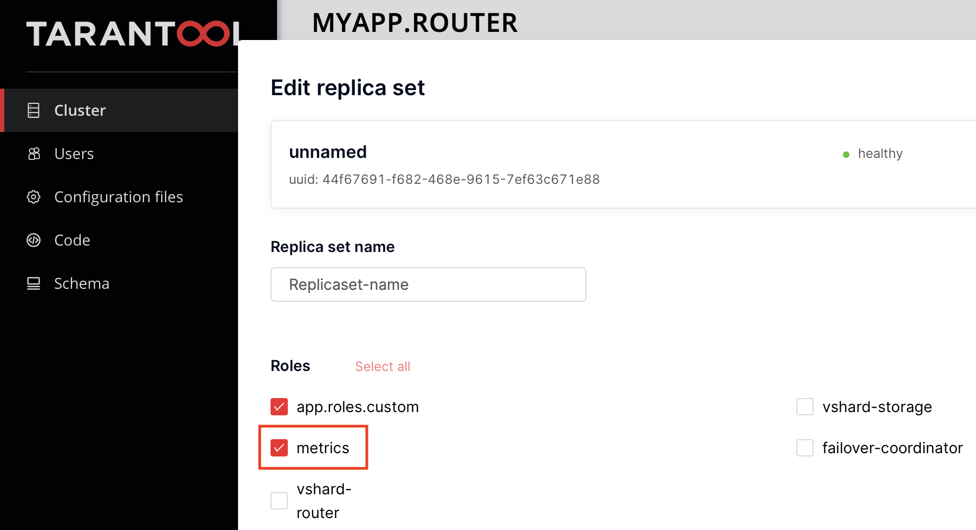Uncheck the app.roles.custom role checkbox
This screenshot has width=976, height=530.
[x=279, y=407]
